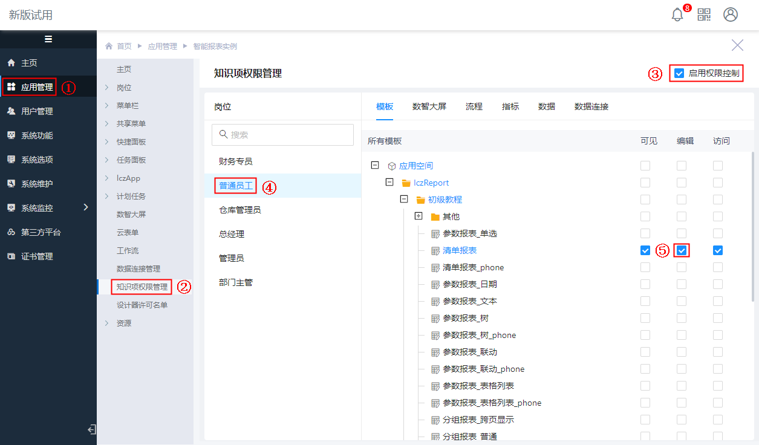This screenshot has height=445, width=759.
Task: Uncheck the 启用权限控制 checkbox
Action: coord(679,73)
